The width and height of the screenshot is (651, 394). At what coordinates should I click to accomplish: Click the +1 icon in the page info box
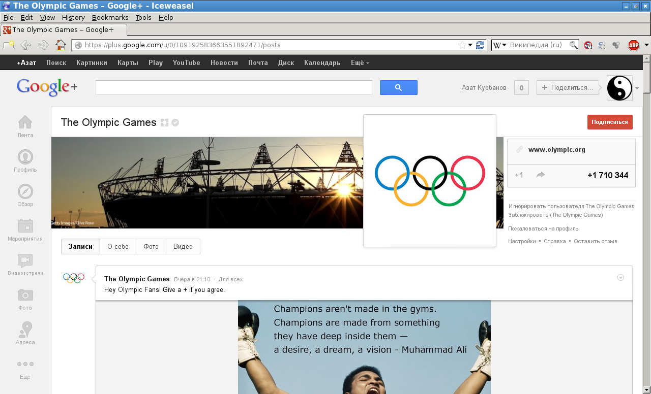point(519,175)
